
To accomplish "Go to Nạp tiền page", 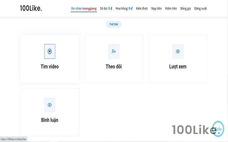I will 156,9.
